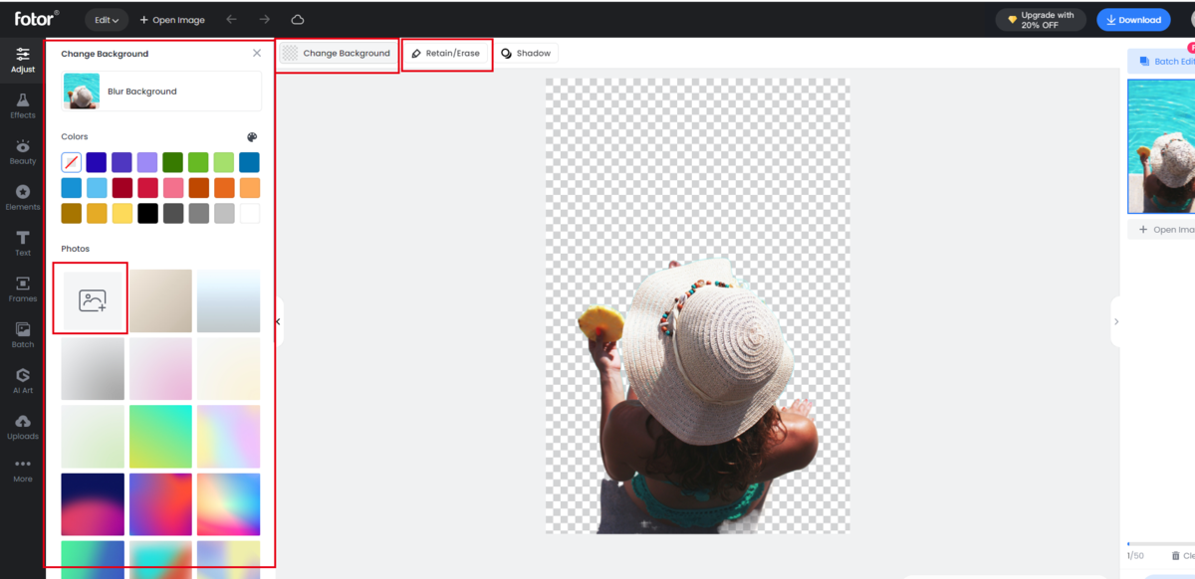The height and width of the screenshot is (579, 1195).
Task: Open the custom color picker icon beside Colors
Action: (x=253, y=136)
